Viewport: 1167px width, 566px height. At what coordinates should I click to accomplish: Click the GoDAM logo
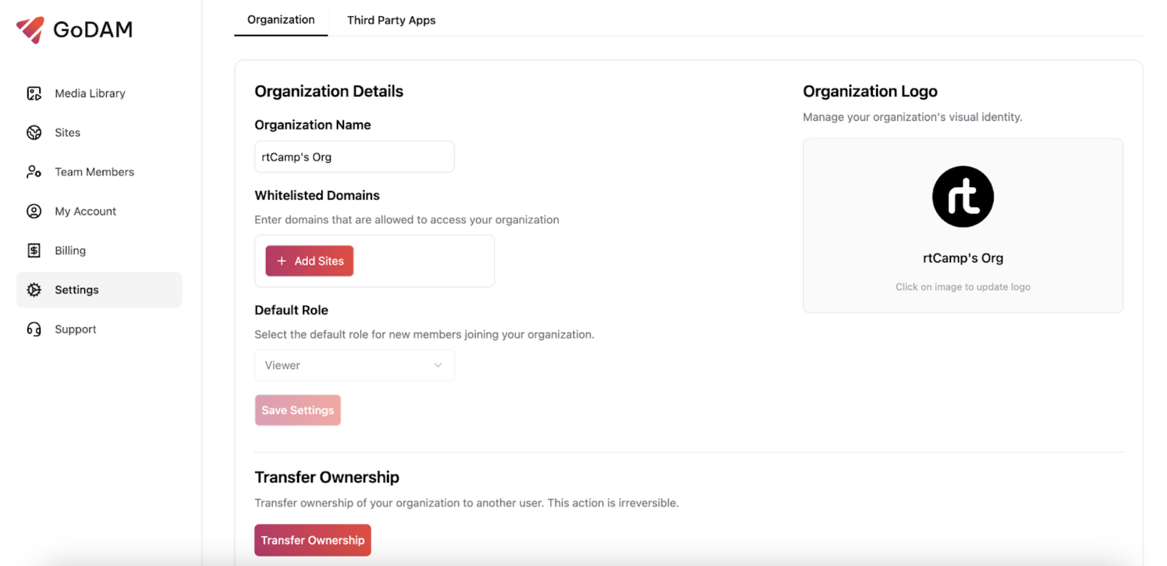click(75, 29)
